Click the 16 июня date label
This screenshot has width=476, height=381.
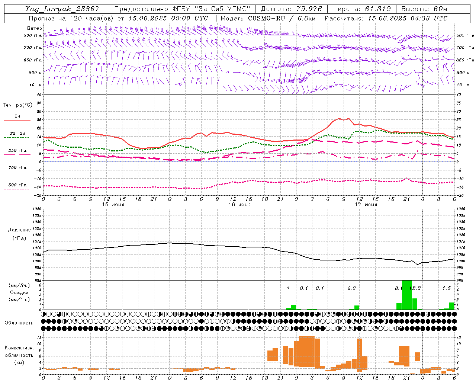coord(239,205)
